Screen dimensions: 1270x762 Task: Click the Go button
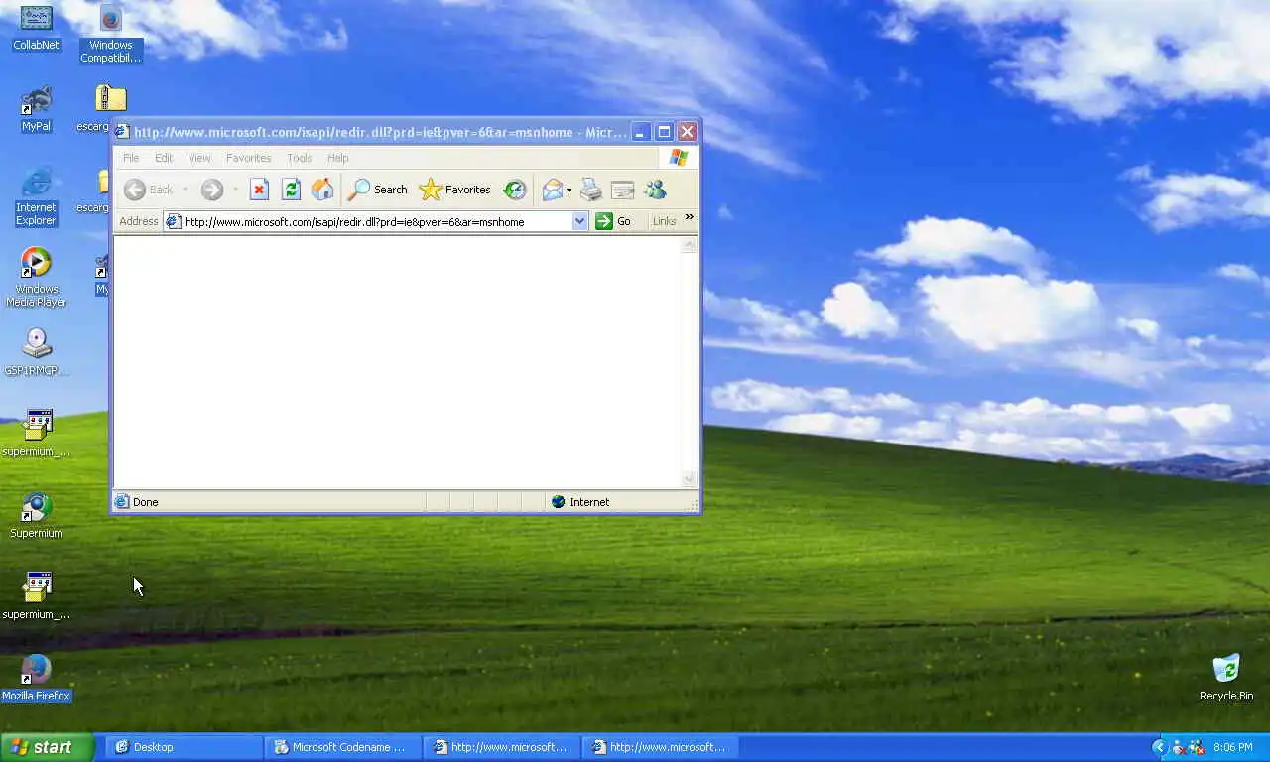613,221
